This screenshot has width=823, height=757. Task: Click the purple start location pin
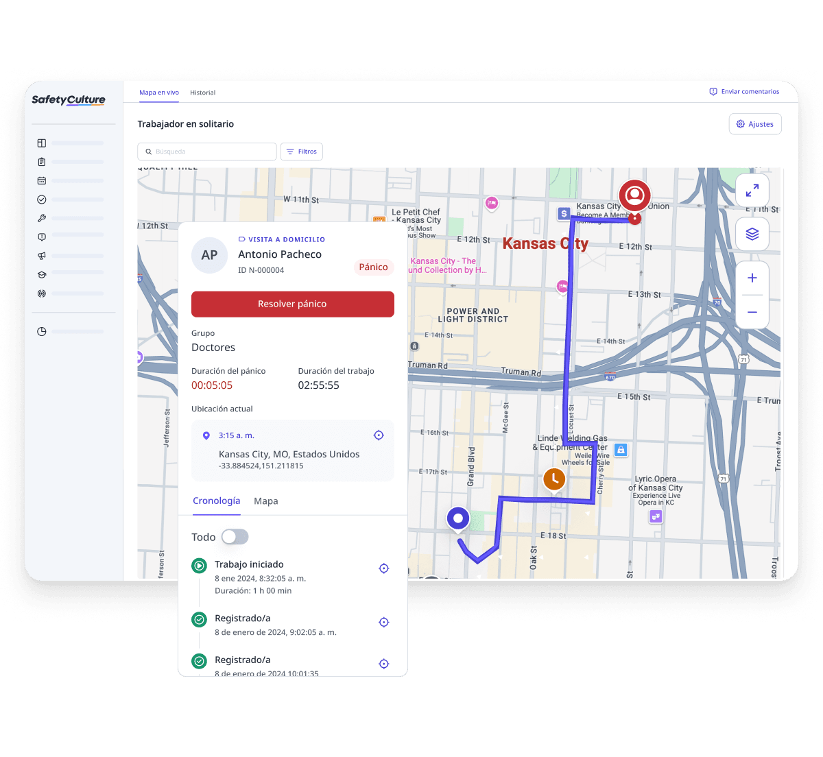(x=458, y=519)
